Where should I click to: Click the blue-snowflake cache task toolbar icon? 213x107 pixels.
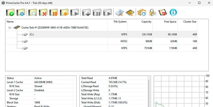(x=21, y=12)
